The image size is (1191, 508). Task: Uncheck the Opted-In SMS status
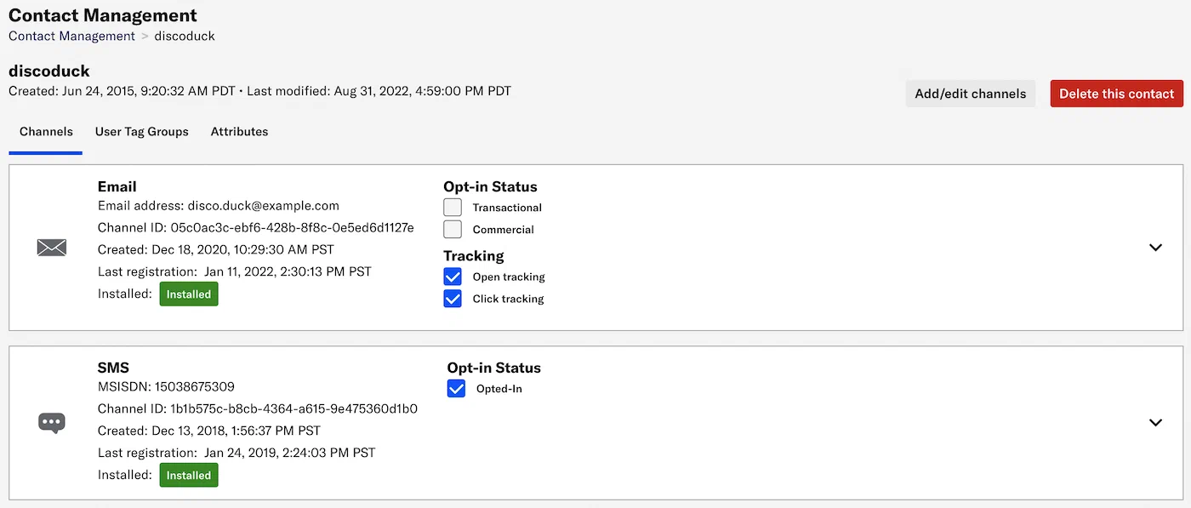pos(456,388)
